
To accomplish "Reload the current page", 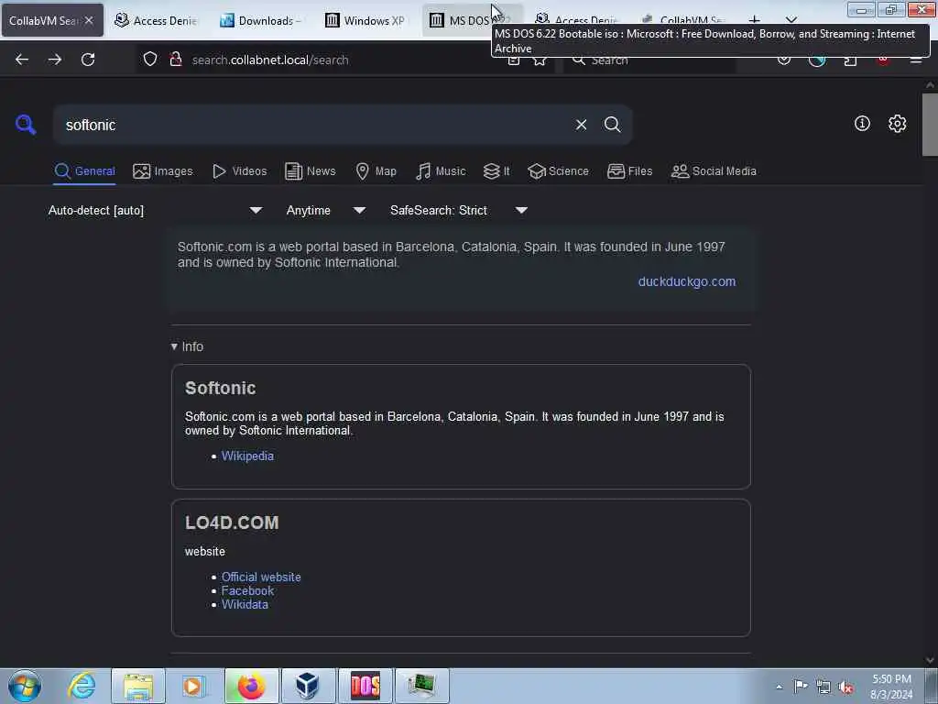I will (x=88, y=60).
